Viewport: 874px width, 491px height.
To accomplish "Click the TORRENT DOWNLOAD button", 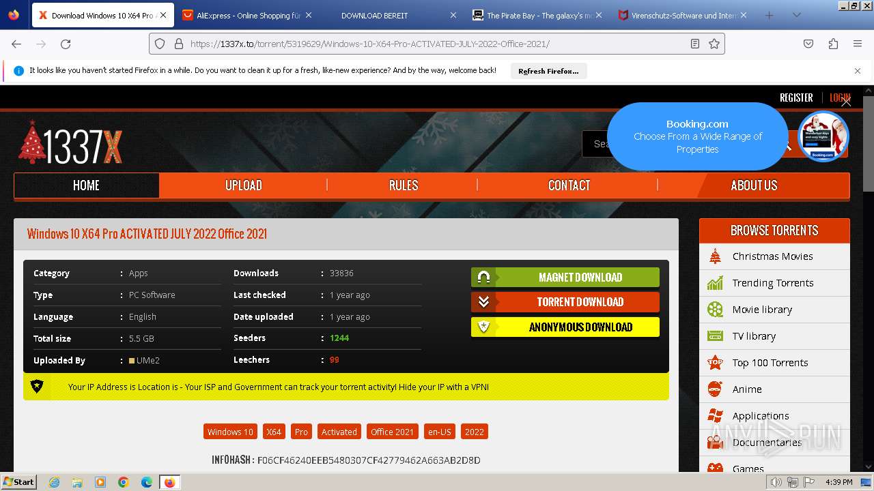I will pyautogui.click(x=565, y=302).
